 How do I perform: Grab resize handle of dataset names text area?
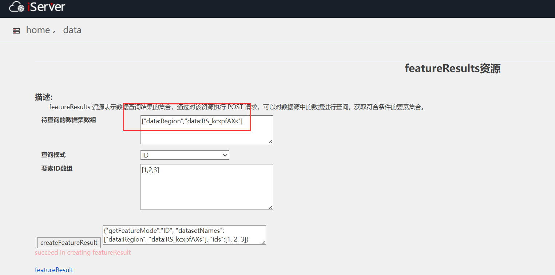(x=270, y=142)
